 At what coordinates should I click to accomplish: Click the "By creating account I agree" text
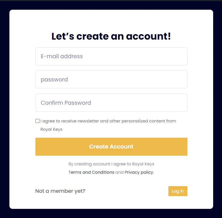[x=100, y=164]
